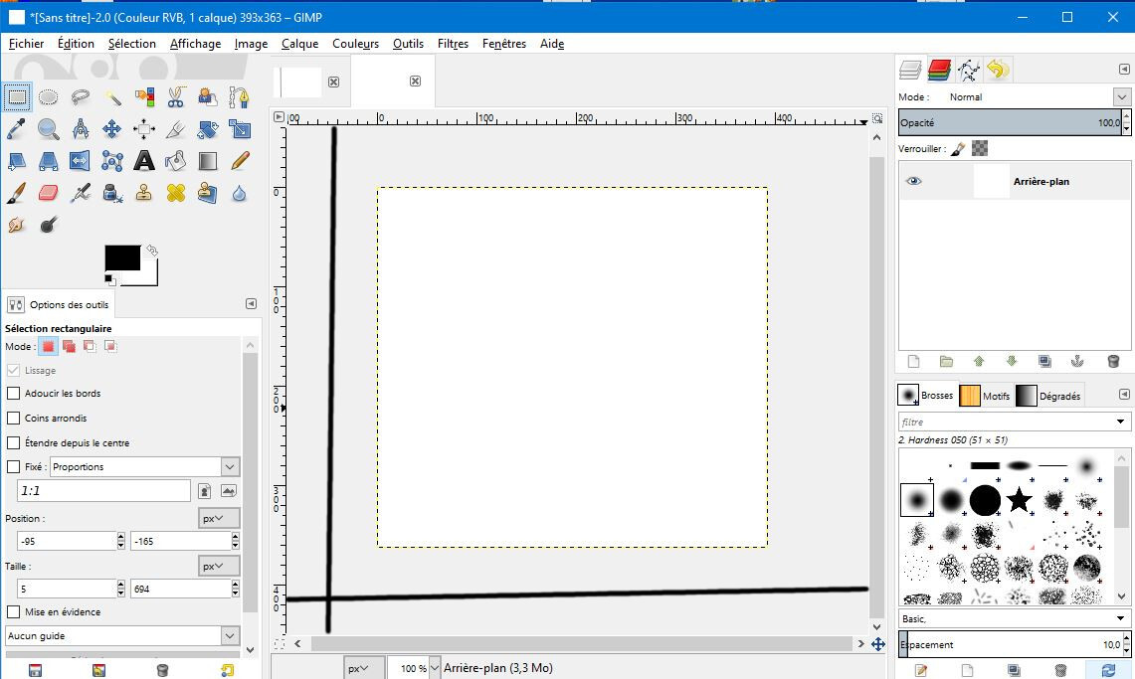The image size is (1135, 679).
Task: Select the Blend gradient tool
Action: coord(208,160)
